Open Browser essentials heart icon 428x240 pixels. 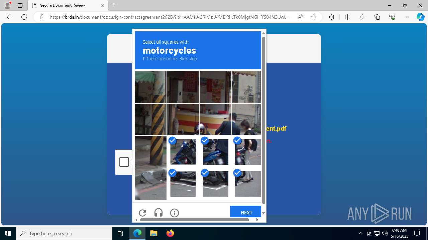click(x=392, y=17)
